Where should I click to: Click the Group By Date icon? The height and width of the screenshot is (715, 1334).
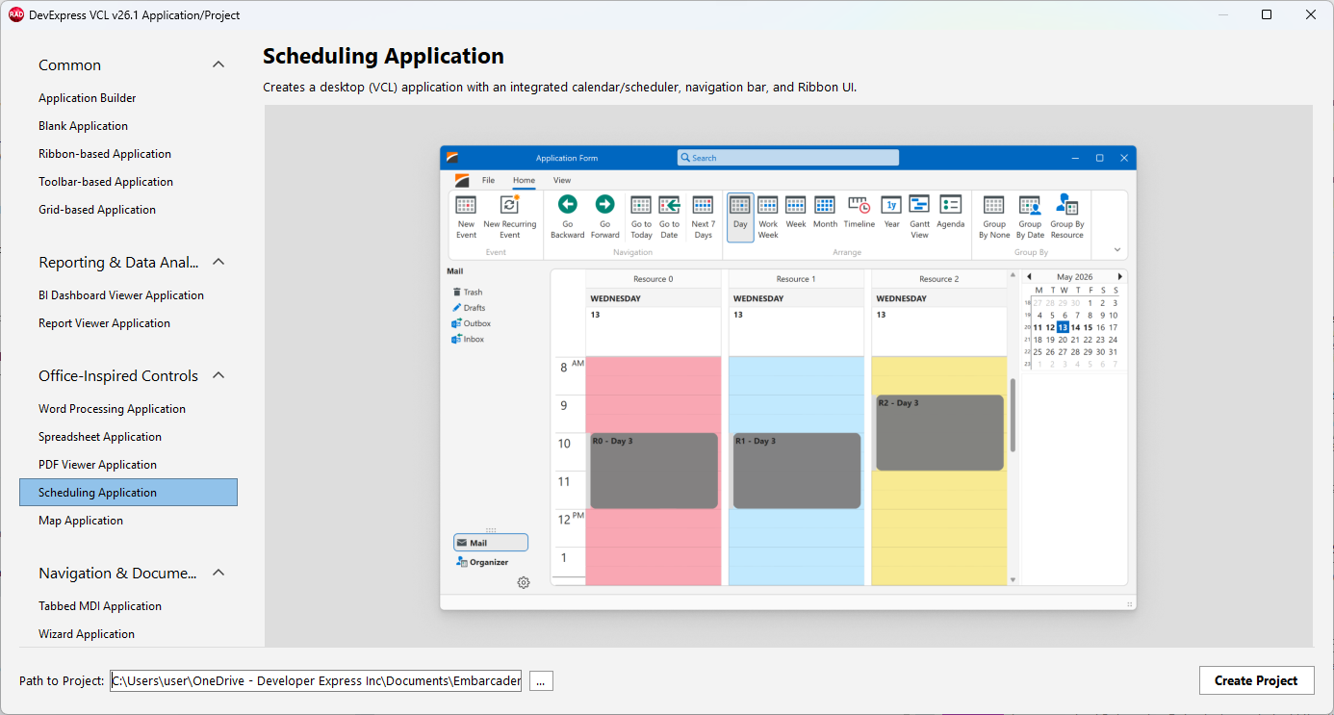click(x=1030, y=205)
